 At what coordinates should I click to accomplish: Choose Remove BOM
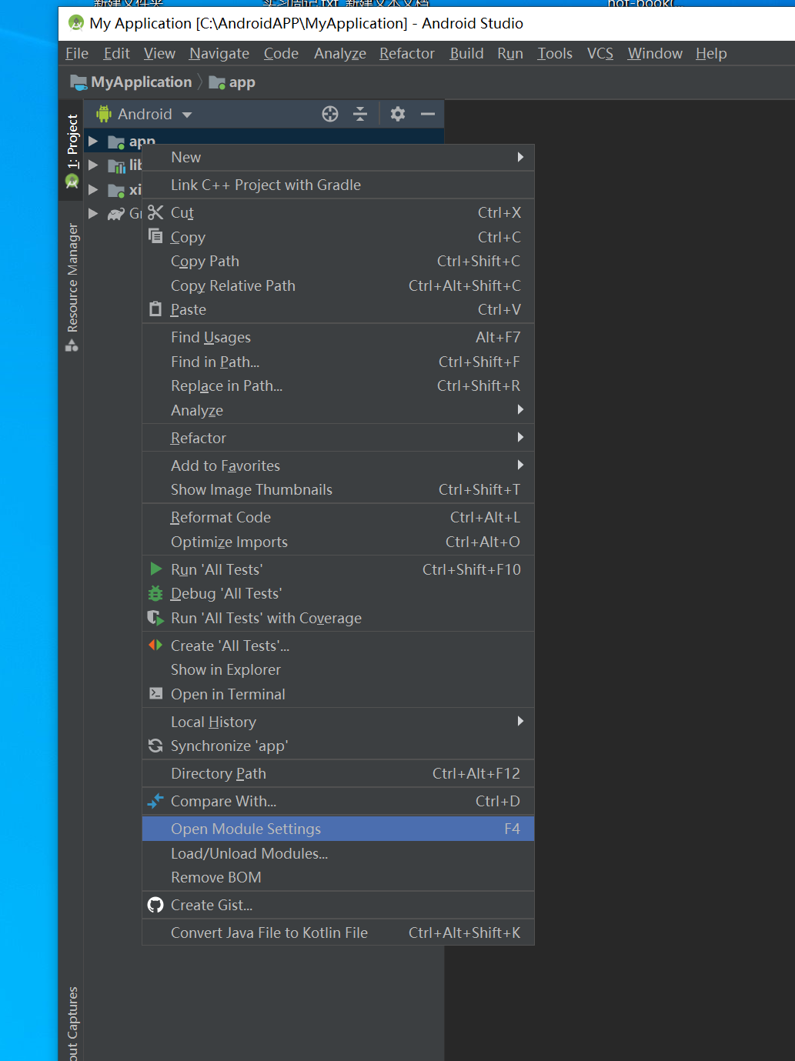(338, 877)
